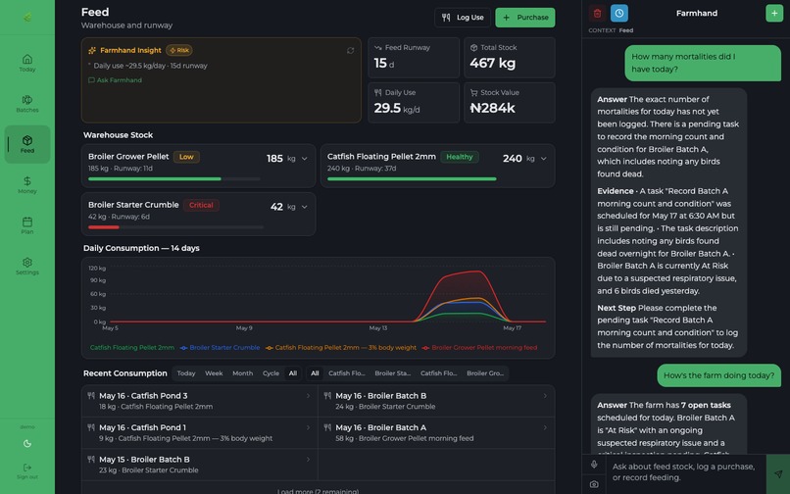
Task: Click the chat message input field
Action: coord(685,472)
